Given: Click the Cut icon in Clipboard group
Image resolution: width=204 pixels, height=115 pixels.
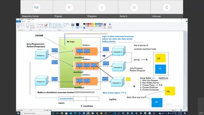Looking at the screenshot, I should [21, 24].
